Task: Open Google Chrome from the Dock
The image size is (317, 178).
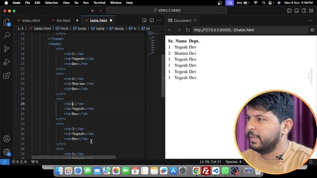Action: (196, 171)
